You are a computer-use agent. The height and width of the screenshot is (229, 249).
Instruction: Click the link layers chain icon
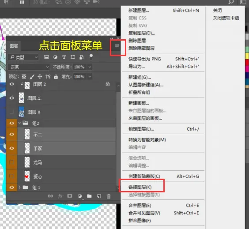point(50,196)
